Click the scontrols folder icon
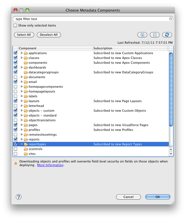 pos(26,149)
